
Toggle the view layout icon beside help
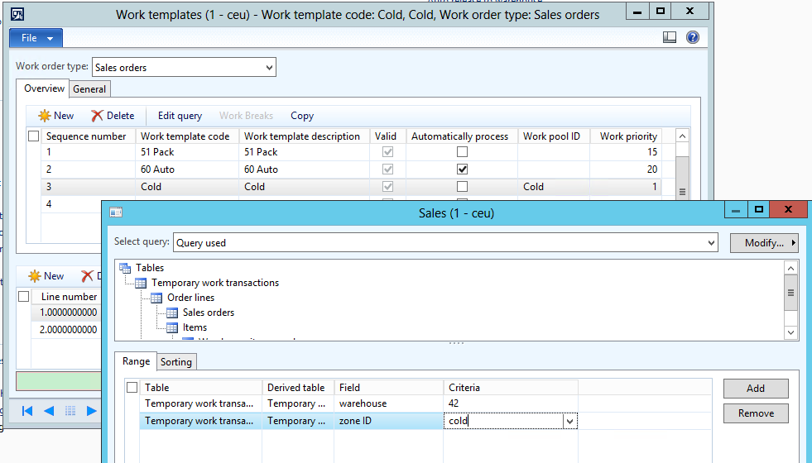(670, 38)
